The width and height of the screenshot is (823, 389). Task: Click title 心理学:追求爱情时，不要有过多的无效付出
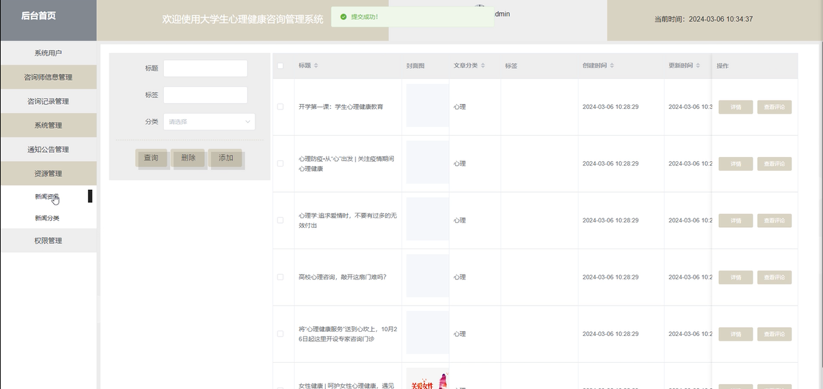pos(348,220)
